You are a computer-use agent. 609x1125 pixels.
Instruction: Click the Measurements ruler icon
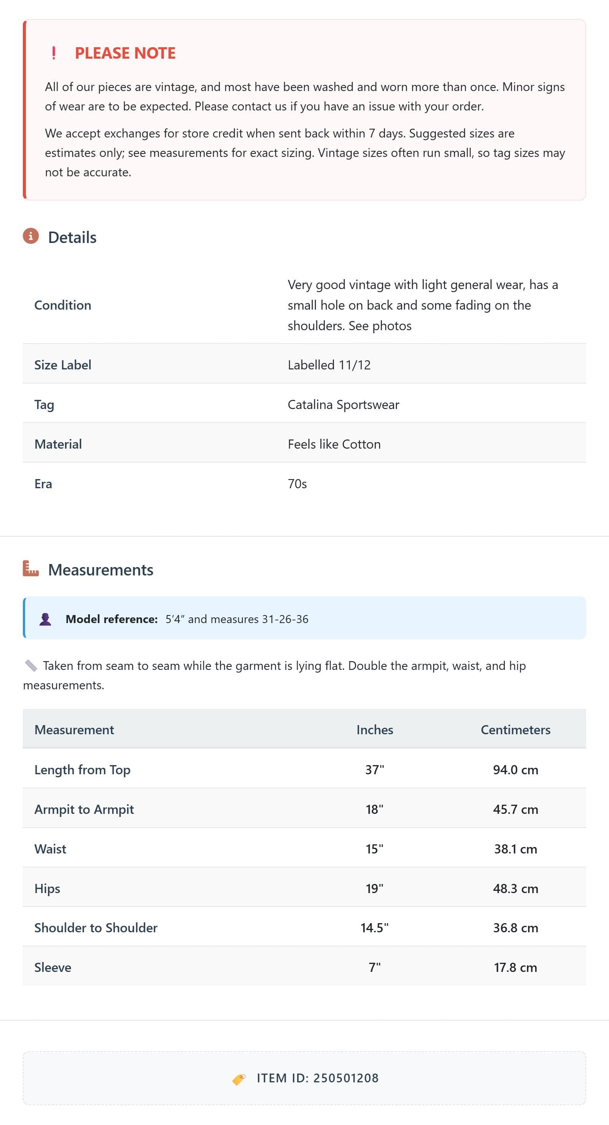point(31,569)
